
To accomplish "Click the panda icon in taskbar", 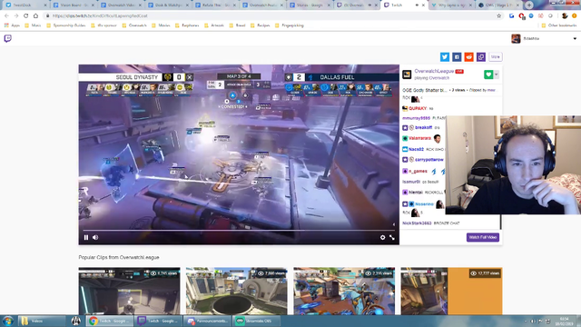I will tap(76, 321).
